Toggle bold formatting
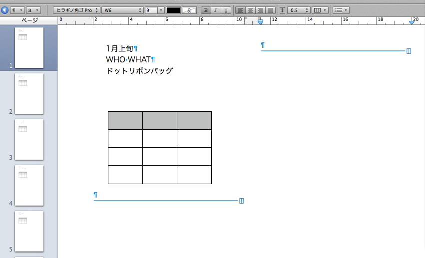This screenshot has height=258, width=425. coord(206,10)
